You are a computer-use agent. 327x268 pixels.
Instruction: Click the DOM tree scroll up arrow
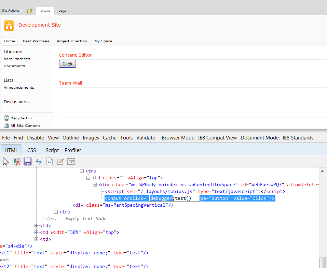(323, 171)
